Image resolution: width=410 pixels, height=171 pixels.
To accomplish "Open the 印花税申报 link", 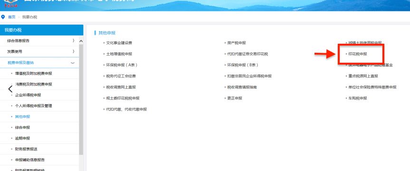I will click(x=358, y=54).
